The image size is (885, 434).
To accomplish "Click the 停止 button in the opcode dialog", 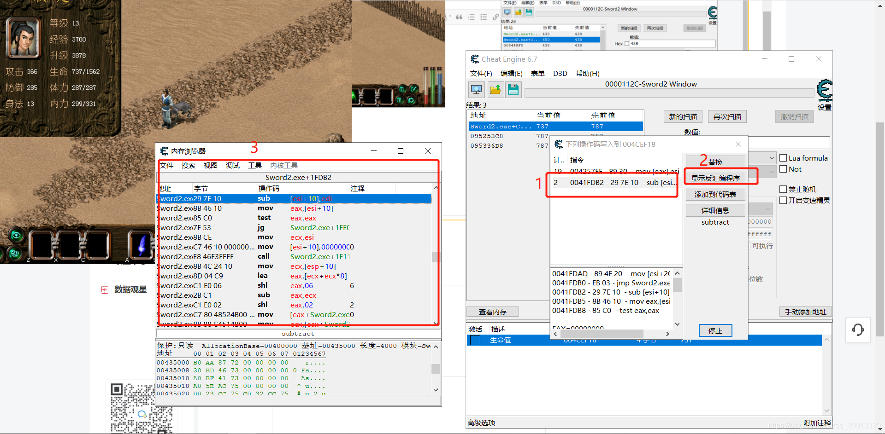I will click(715, 330).
